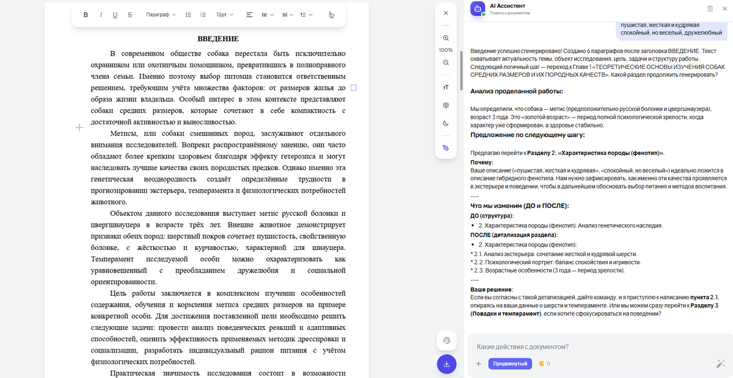Click the 'Почему:' label in chat
Image resolution: width=733 pixels, height=378 pixels.
(x=481, y=163)
